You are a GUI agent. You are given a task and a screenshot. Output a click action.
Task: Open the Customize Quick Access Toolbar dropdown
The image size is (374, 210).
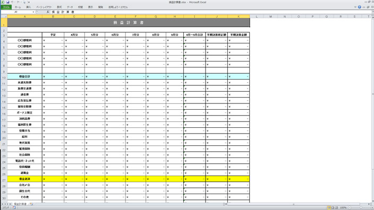(x=29, y=2)
